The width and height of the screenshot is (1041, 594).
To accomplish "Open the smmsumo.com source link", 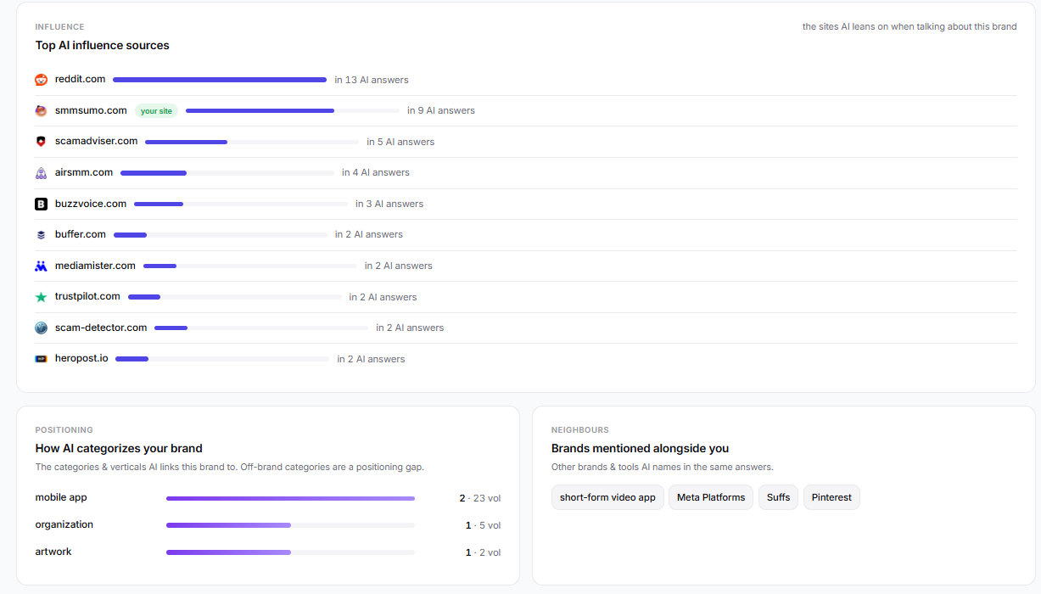I will [x=91, y=110].
